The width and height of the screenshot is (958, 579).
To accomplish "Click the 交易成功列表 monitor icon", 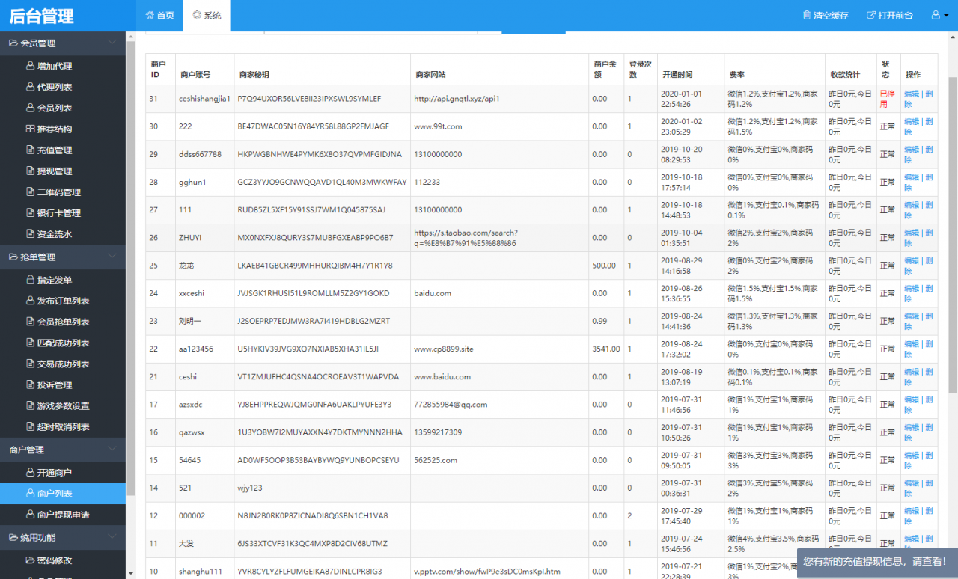I will pyautogui.click(x=30, y=364).
